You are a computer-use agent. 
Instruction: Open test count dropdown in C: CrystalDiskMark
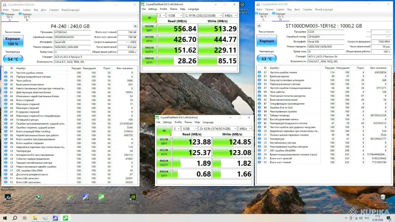(x=161, y=15)
